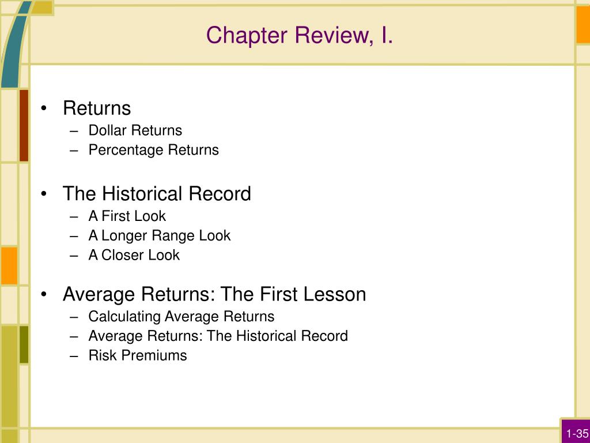Click the 'Percentage Returns' sub-bullet
The image size is (590, 443).
153,150
